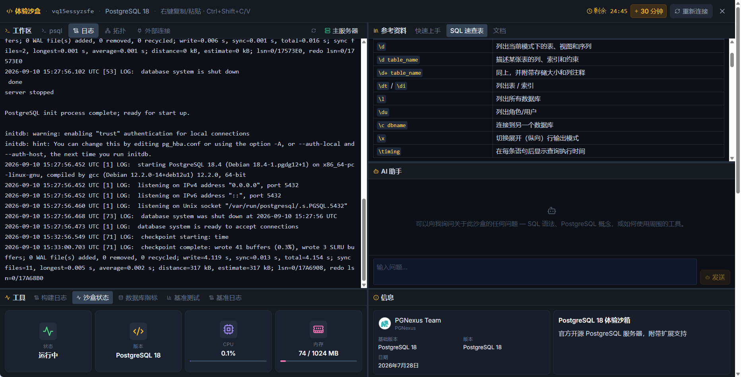Click the robot icon in AI assistant panel
Image resolution: width=741 pixels, height=377 pixels.
552,211
